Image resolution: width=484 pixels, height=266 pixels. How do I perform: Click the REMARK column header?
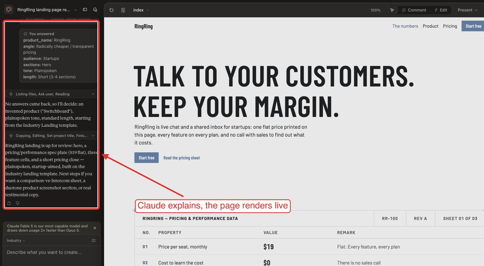point(346,233)
